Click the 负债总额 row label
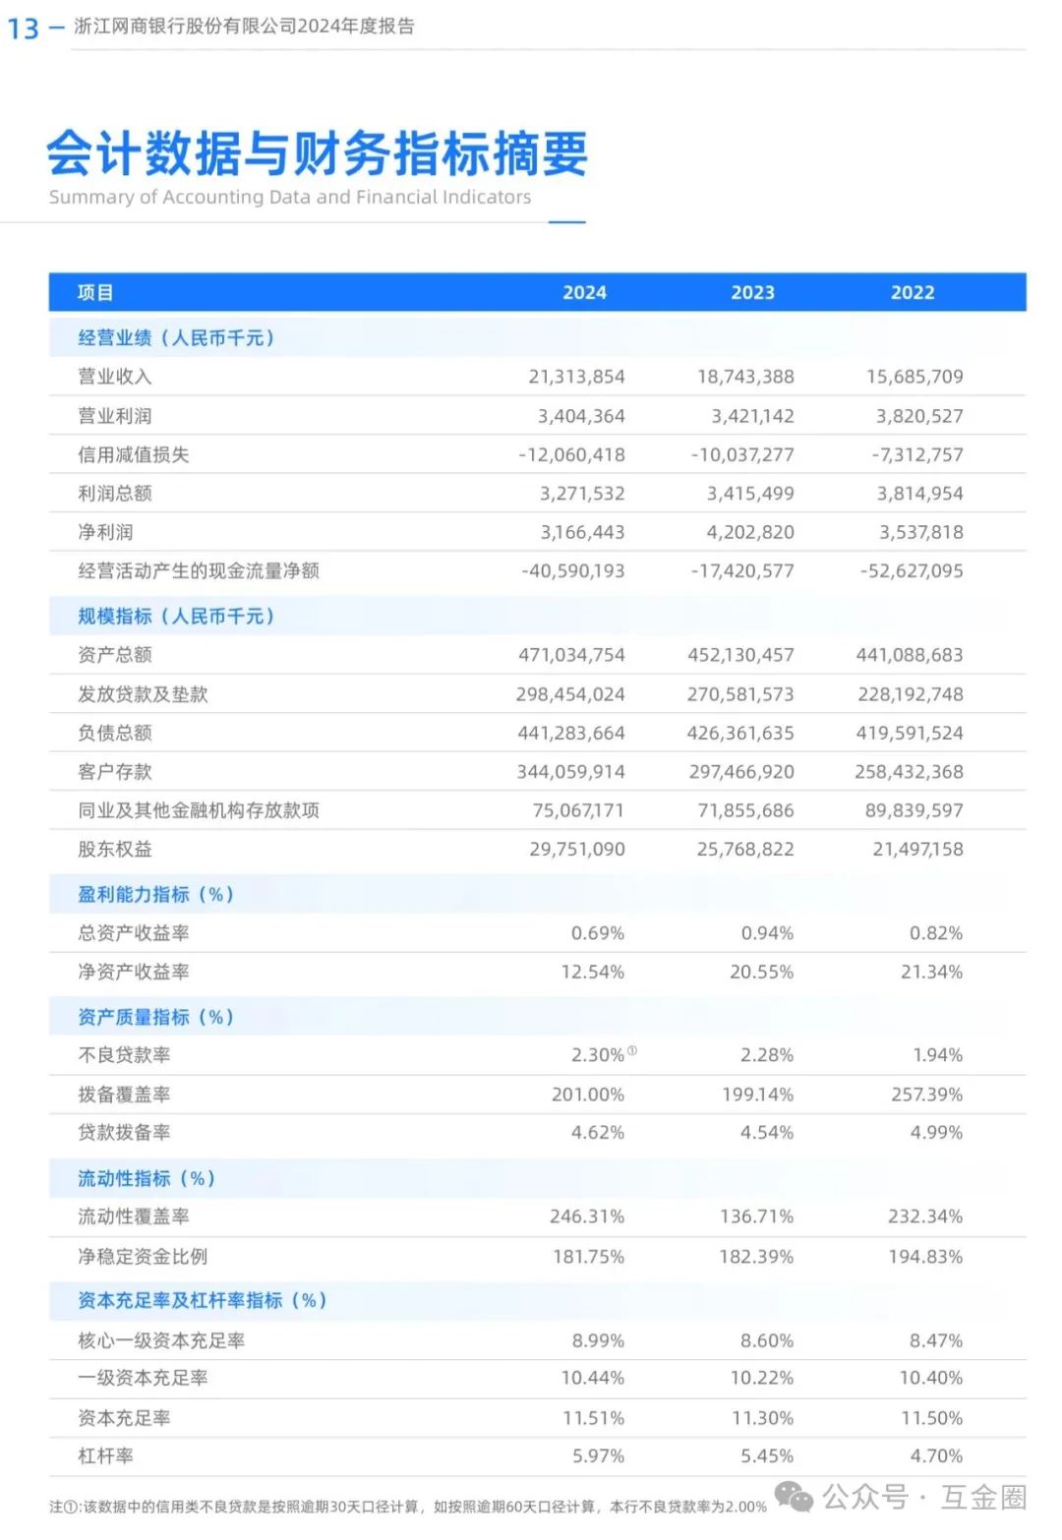Image resolution: width=1062 pixels, height=1540 pixels. pyautogui.click(x=115, y=733)
